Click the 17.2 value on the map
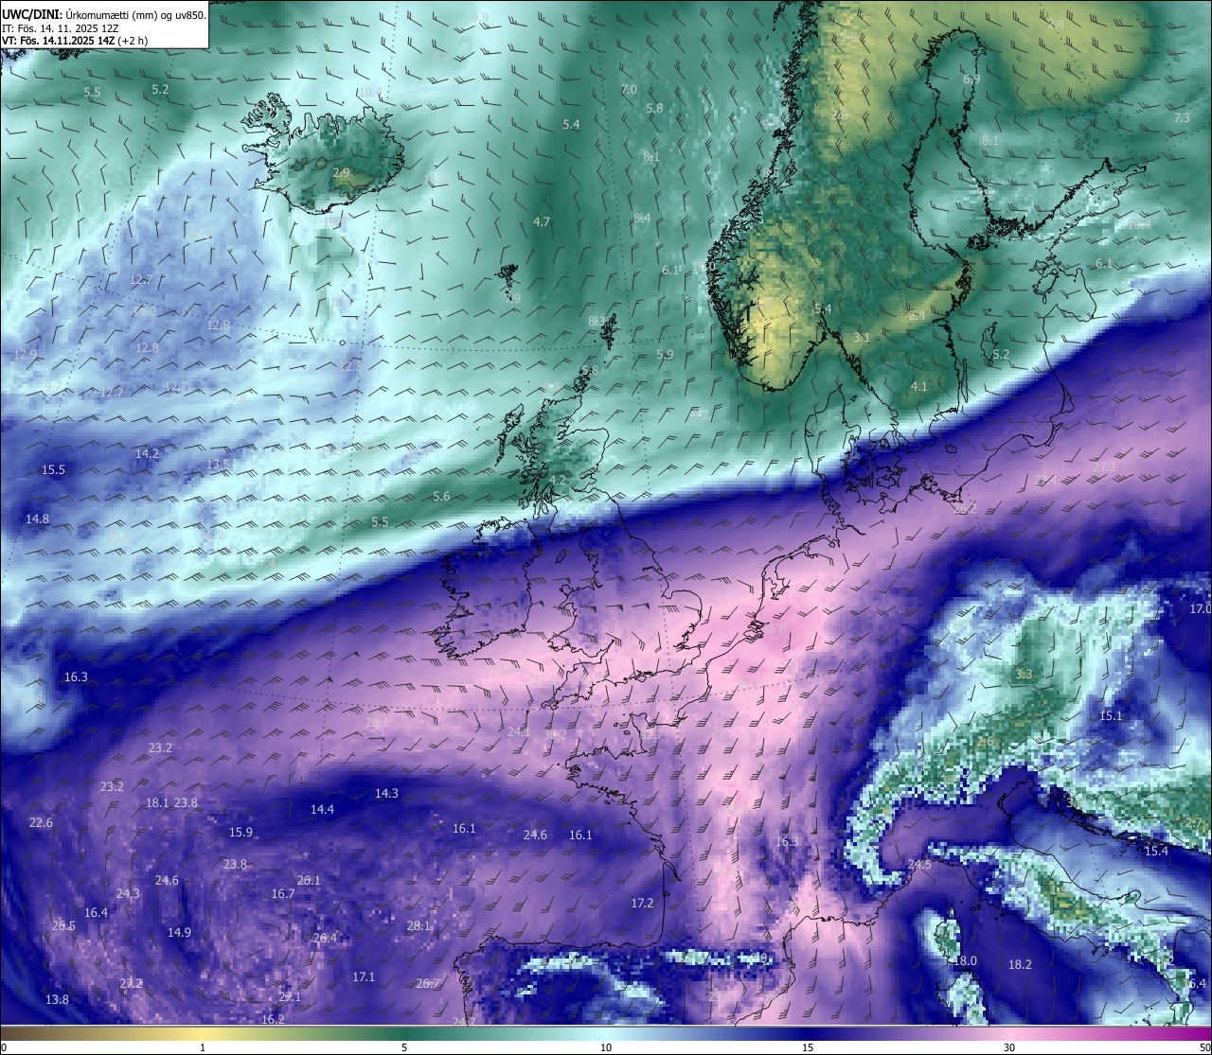This screenshot has width=1212, height=1055. click(x=642, y=904)
